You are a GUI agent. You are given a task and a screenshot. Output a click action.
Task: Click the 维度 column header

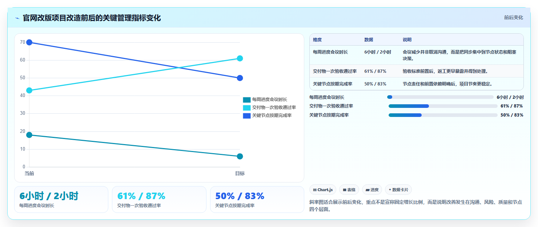click(317, 40)
